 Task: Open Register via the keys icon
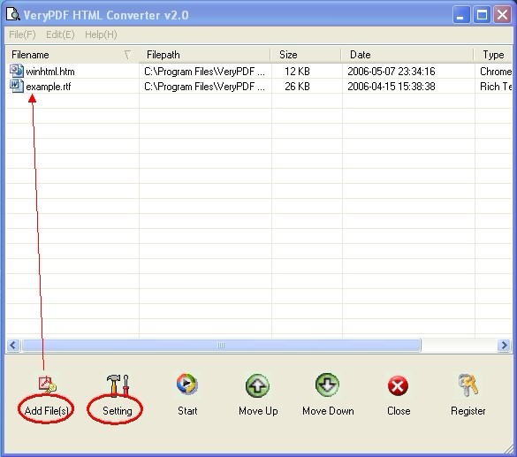(468, 385)
